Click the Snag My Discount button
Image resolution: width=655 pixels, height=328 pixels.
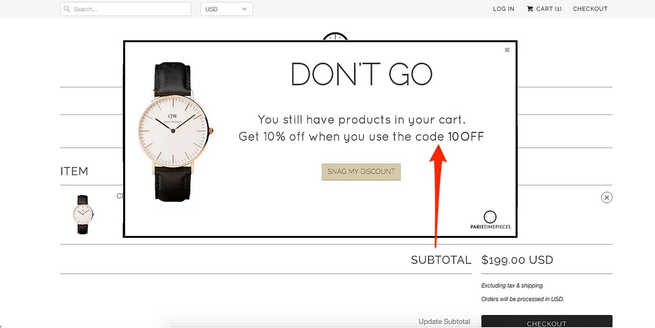(x=361, y=171)
